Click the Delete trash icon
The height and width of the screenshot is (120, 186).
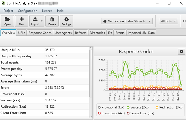pos(52,19)
